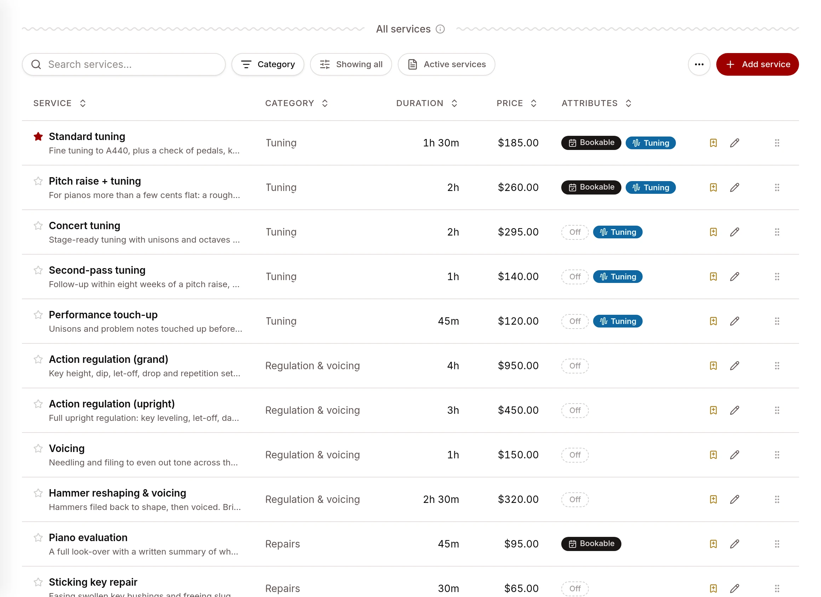The image size is (821, 597).
Task: Open the Active services dropdown
Action: tap(446, 64)
